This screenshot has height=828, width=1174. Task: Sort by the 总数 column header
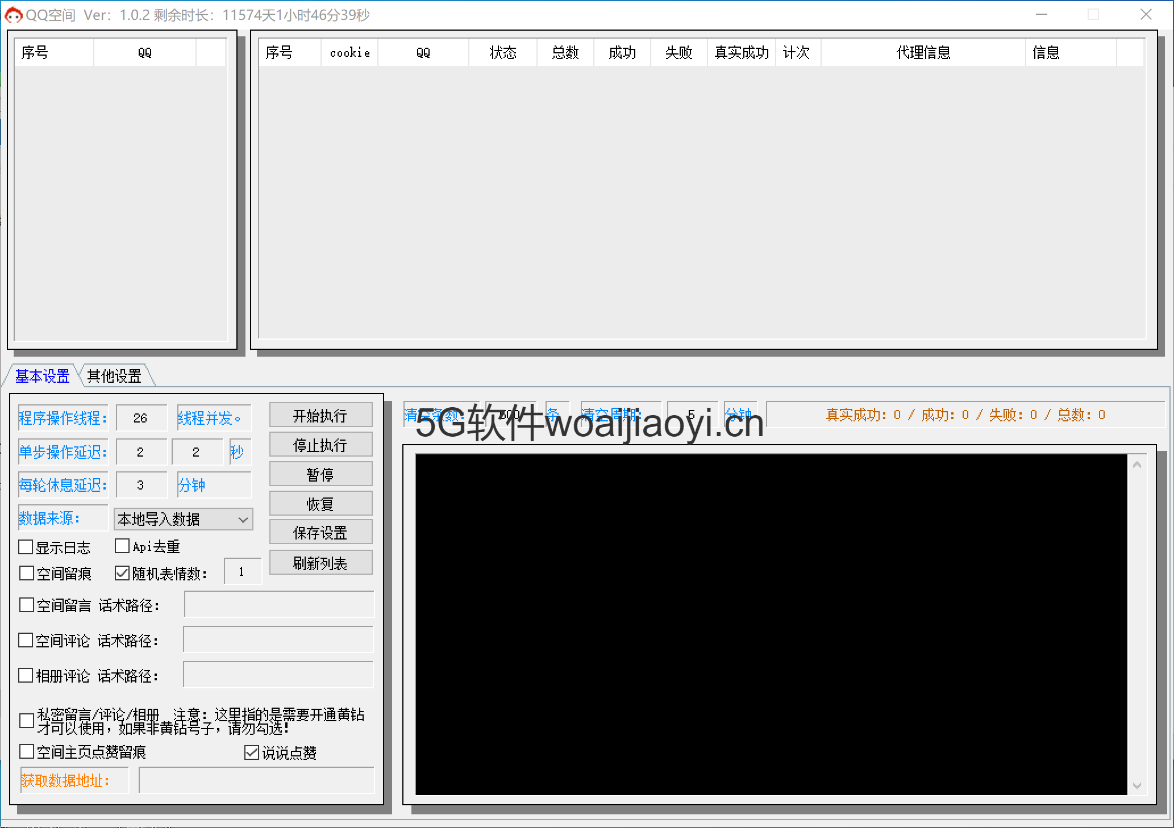(565, 53)
